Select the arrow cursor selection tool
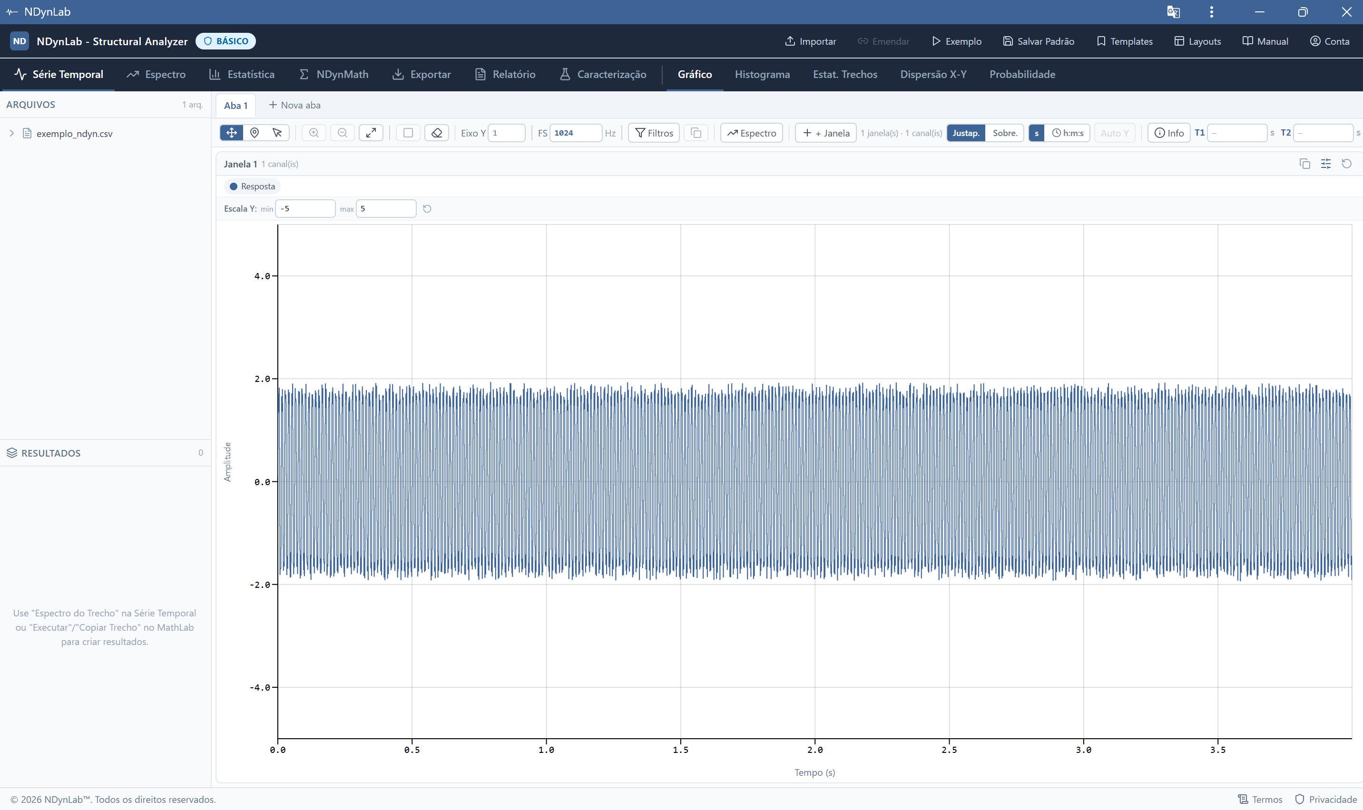The height and width of the screenshot is (810, 1363). pyautogui.click(x=277, y=133)
